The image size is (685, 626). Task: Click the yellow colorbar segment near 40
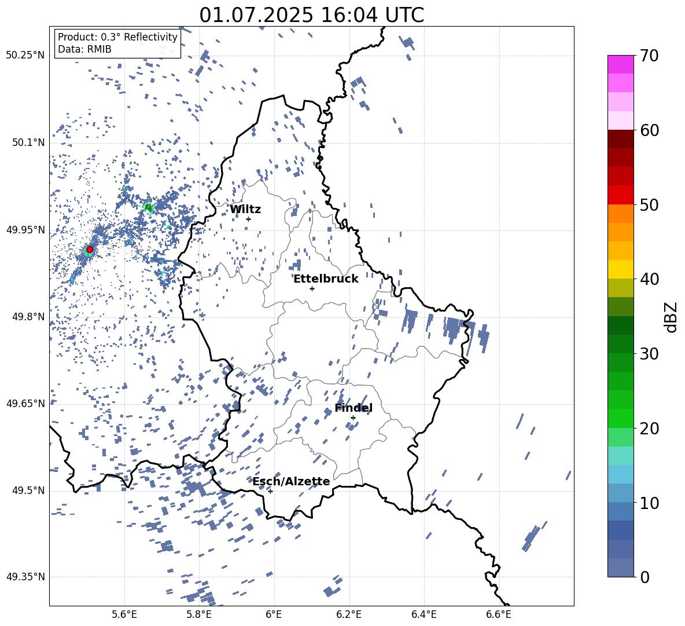tap(621, 269)
